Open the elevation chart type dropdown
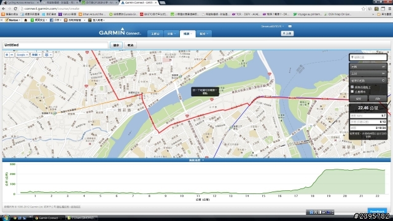Image resolution: width=393 pixels, height=221 pixels. 196,160
